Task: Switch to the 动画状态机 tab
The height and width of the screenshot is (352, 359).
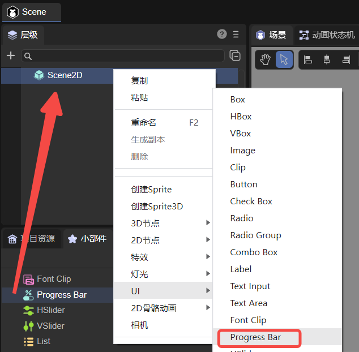Action: (x=327, y=35)
